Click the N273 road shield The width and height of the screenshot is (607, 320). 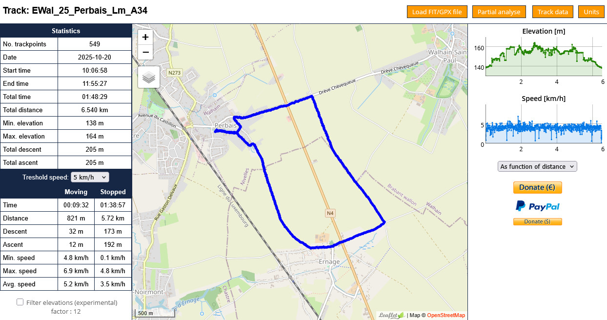(x=174, y=73)
